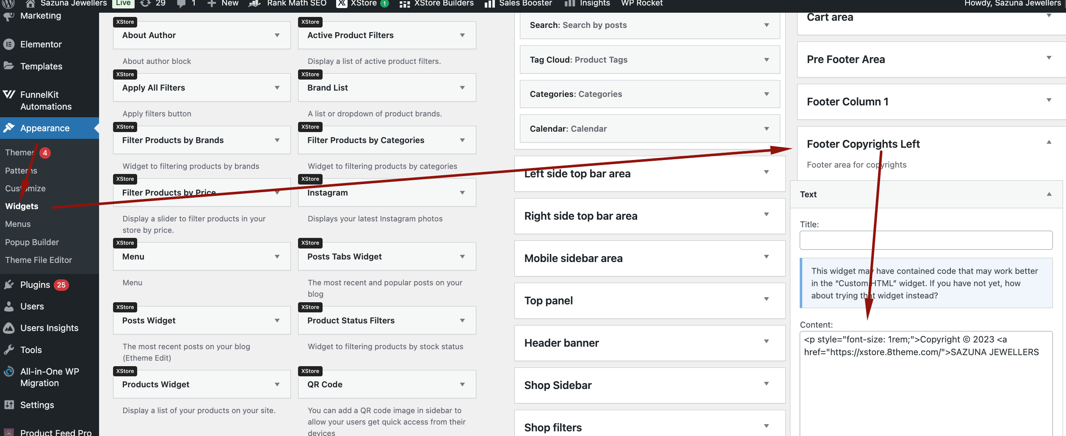The image size is (1066, 436).
Task: Open Theme File Editor submenu item
Action: [x=39, y=260]
